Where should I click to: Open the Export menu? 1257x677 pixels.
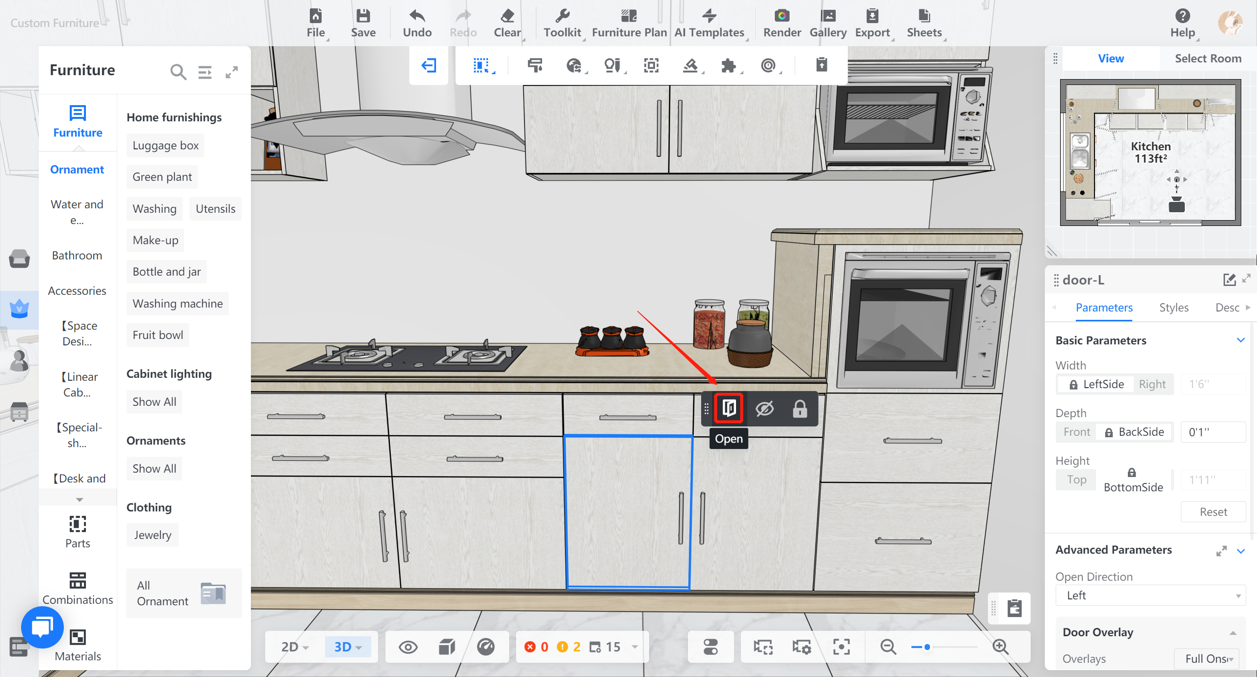873,23
